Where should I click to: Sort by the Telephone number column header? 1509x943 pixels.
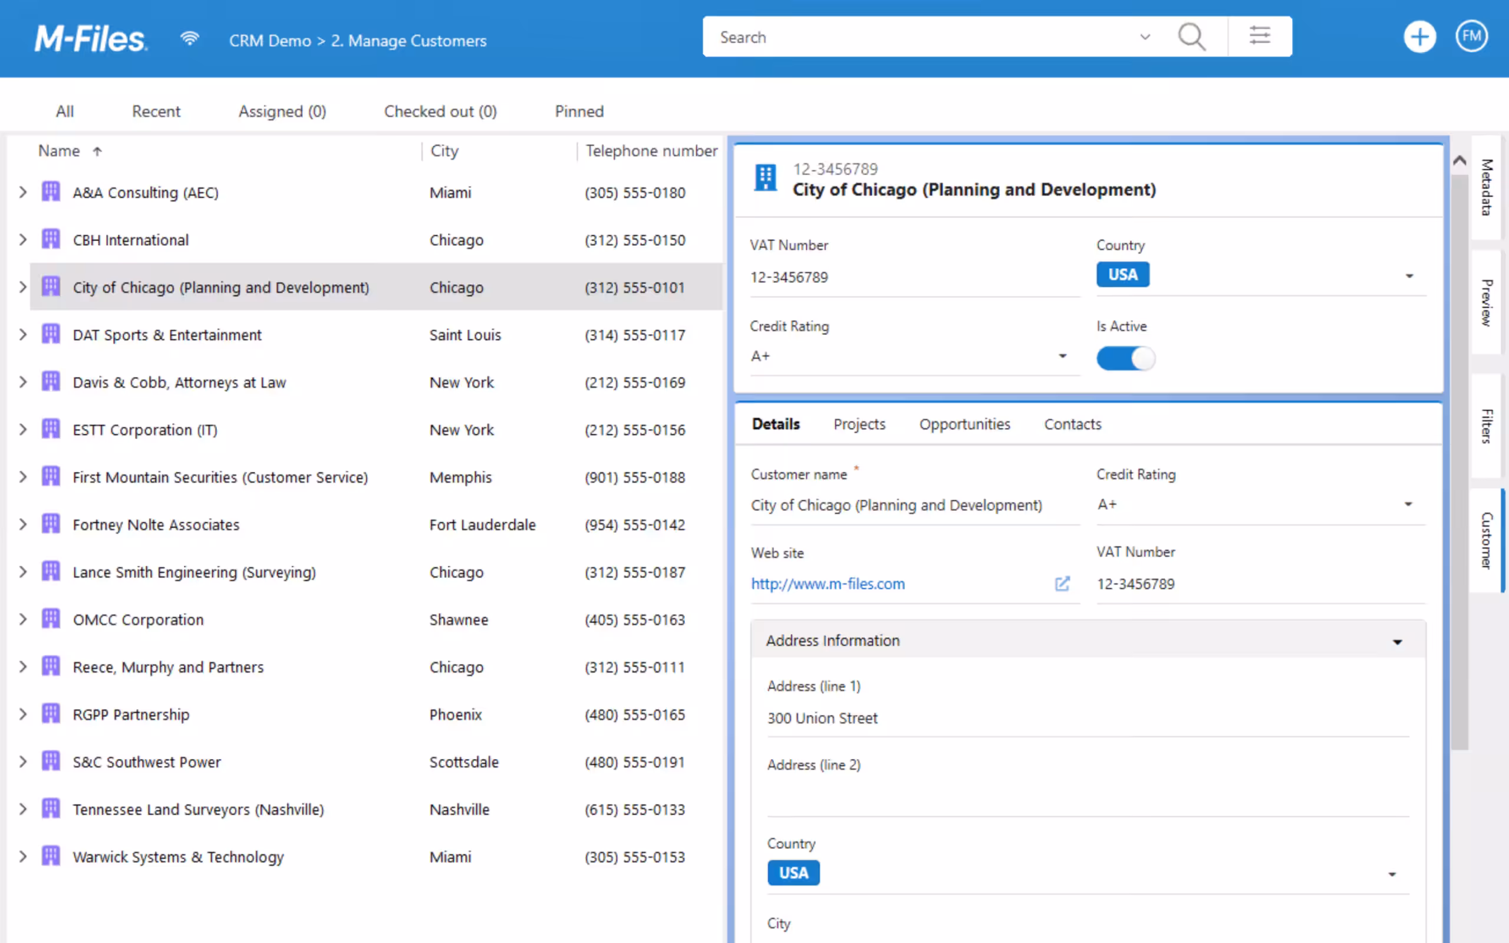[651, 151]
